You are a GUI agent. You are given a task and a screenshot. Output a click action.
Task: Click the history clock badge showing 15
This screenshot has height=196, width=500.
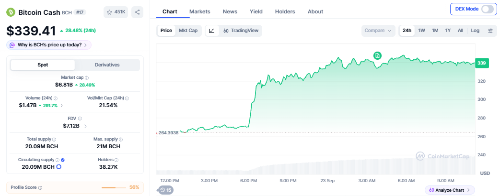[x=166, y=190]
